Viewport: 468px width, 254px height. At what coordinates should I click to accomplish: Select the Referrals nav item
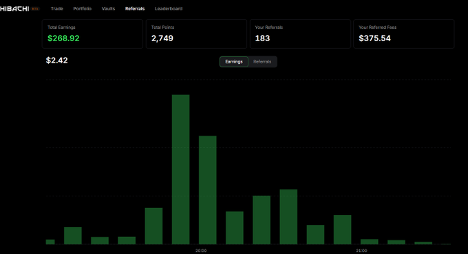pos(135,9)
